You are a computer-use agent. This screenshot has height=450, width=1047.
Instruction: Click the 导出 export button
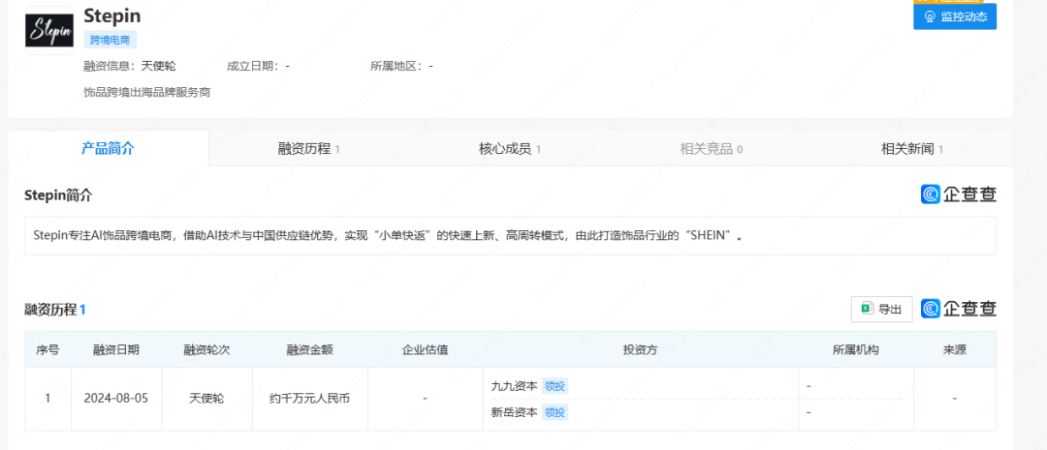(x=881, y=310)
